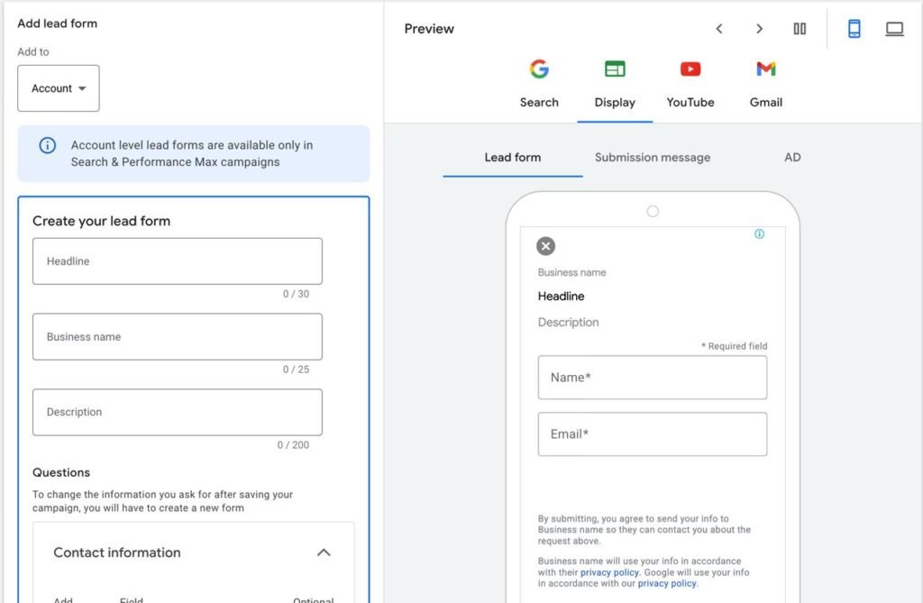Click the previous preview arrow icon

(719, 29)
